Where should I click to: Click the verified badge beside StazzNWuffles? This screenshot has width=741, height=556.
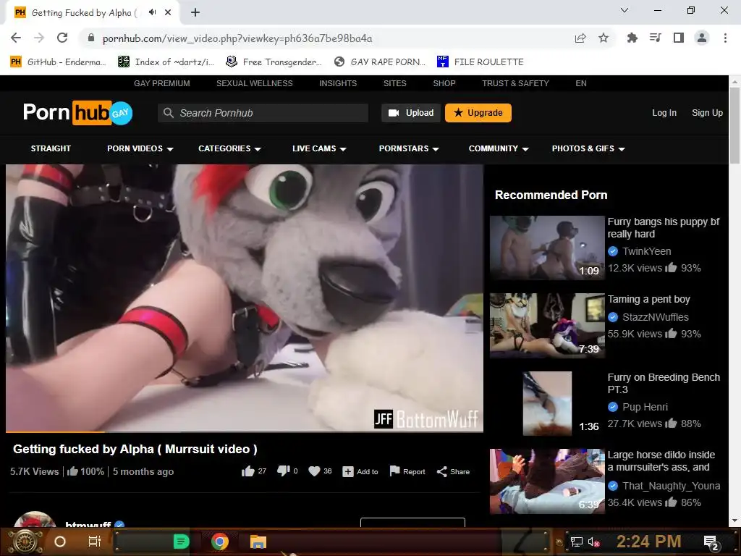pyautogui.click(x=613, y=317)
